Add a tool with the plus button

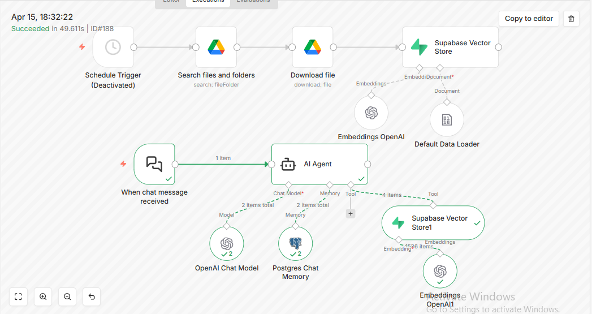351,214
